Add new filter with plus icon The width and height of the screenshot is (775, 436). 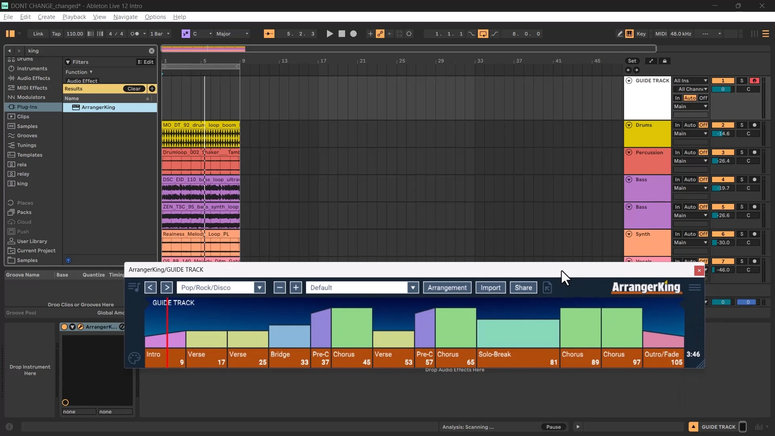coord(152,89)
